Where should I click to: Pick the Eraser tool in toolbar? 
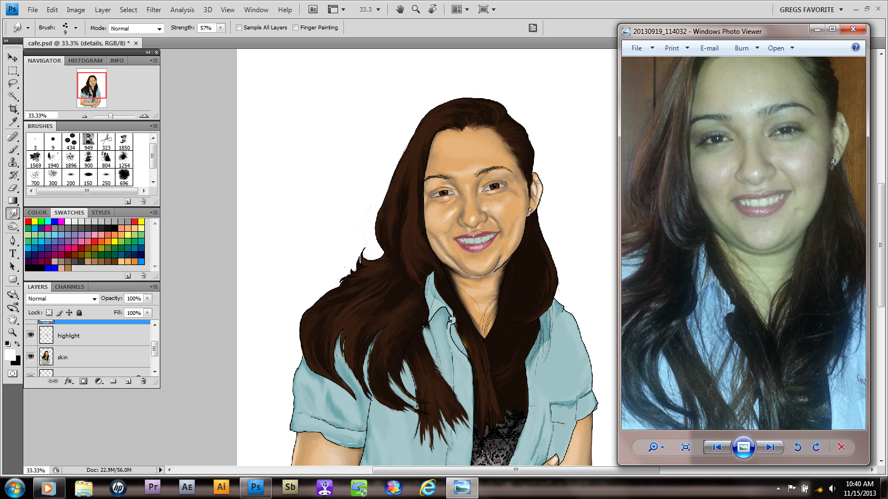pos(13,188)
